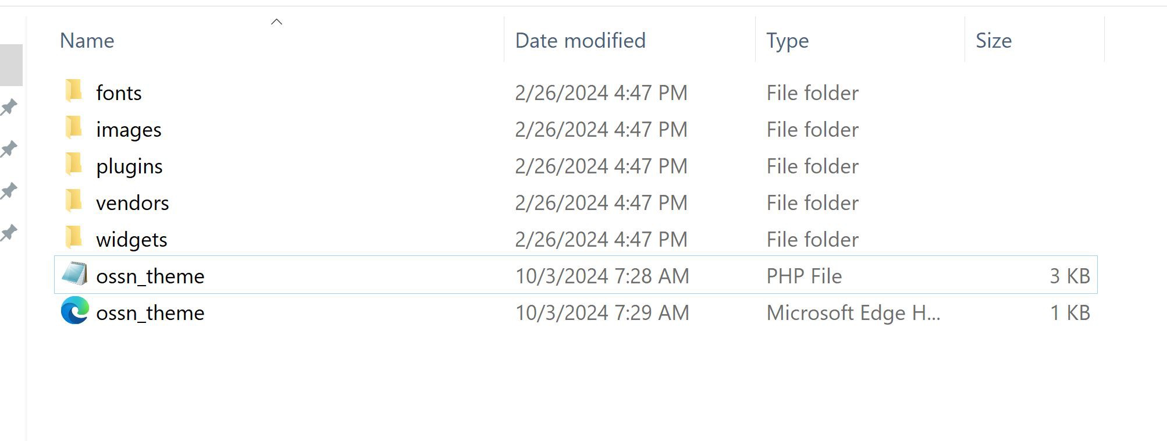This screenshot has width=1167, height=441.
Task: Select the vendors folder name
Action: pos(133,203)
